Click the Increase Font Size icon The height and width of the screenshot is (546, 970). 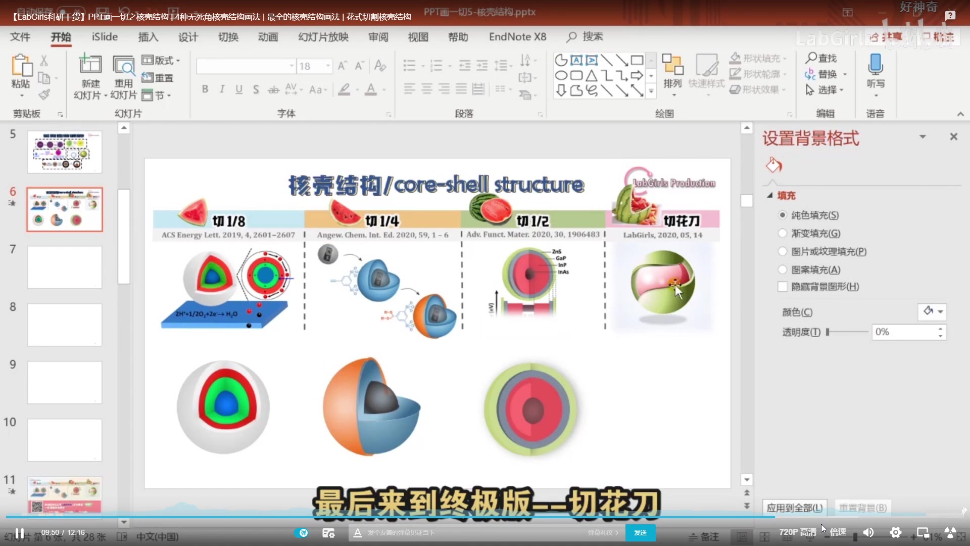click(343, 66)
